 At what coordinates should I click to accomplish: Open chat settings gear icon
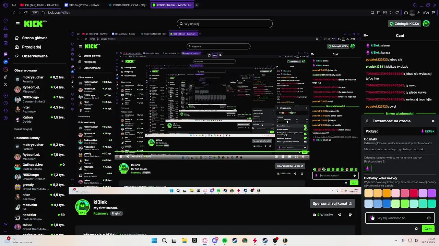coord(416,229)
